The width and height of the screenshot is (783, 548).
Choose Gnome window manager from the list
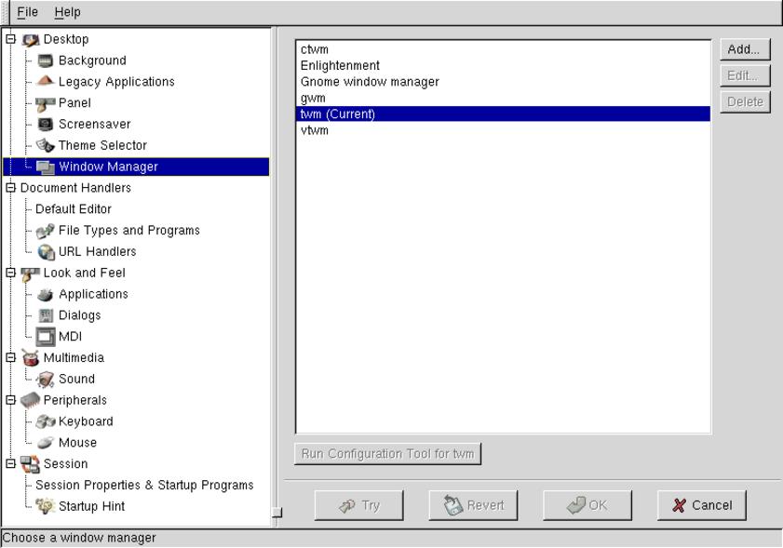(x=370, y=82)
